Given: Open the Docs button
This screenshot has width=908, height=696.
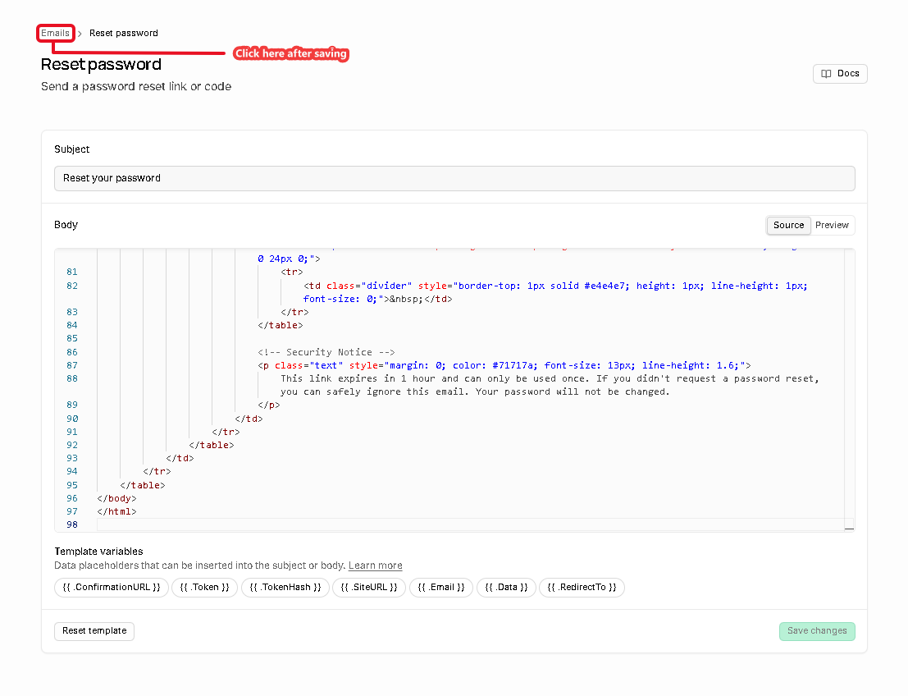Looking at the screenshot, I should coord(840,74).
